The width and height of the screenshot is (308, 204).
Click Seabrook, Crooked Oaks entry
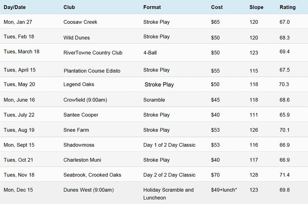tap(92, 175)
